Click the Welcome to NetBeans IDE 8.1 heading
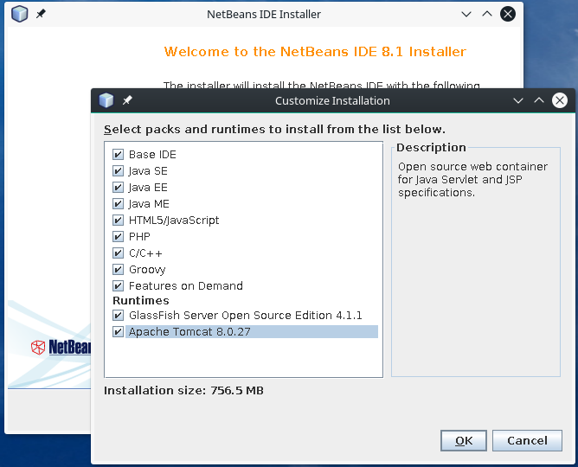 [315, 52]
